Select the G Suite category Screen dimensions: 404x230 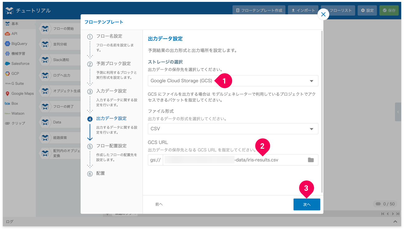pos(19,84)
